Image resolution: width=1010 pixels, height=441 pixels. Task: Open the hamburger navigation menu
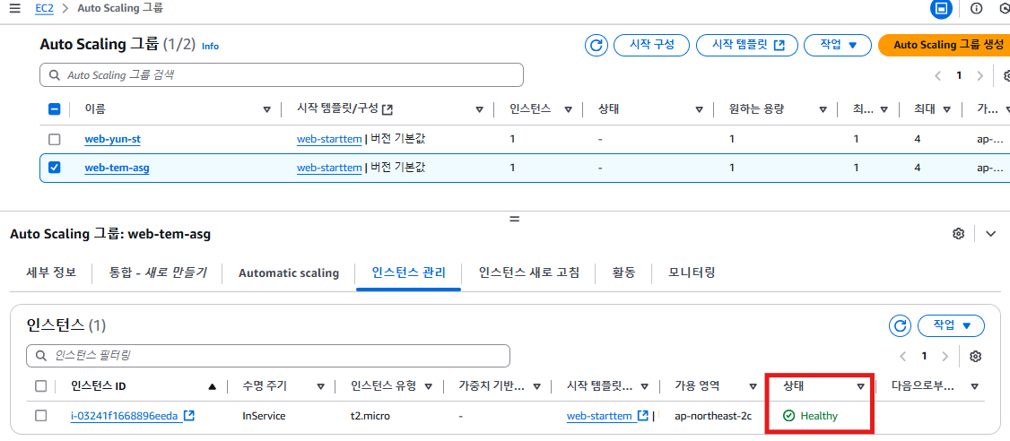tap(15, 8)
